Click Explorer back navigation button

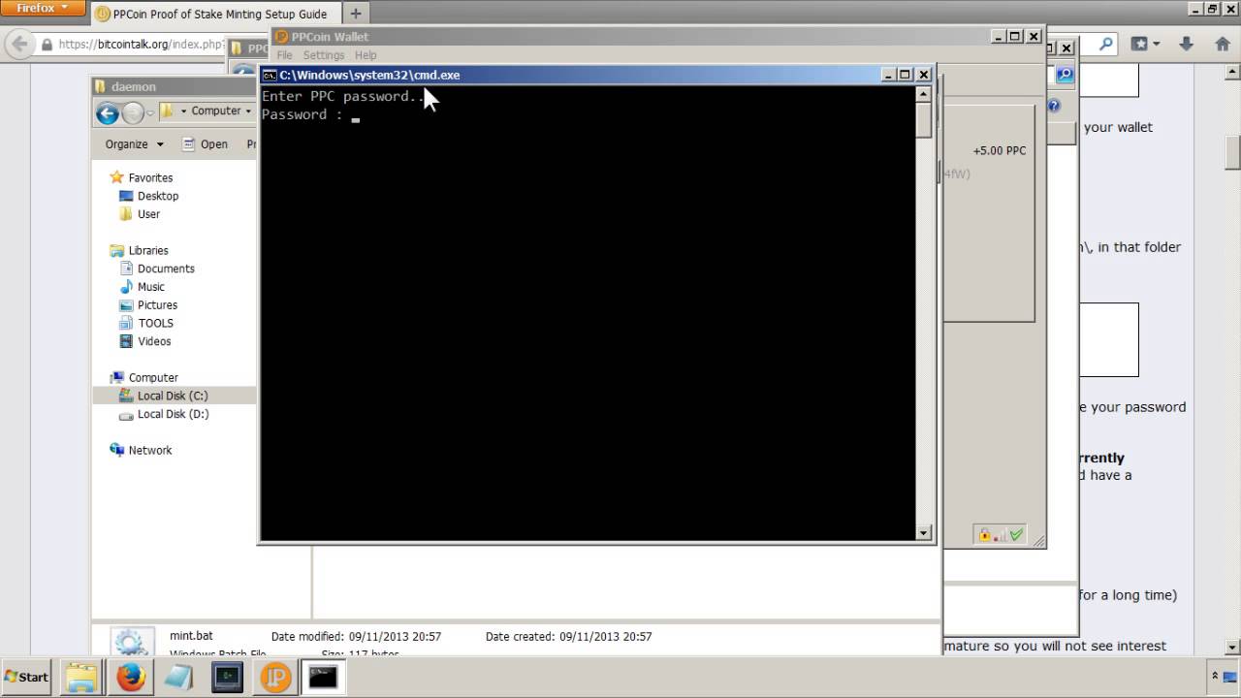(x=107, y=112)
